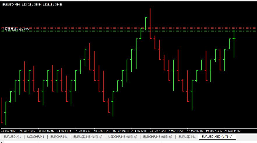Click EURUSD,M1 tab beside the EURUSD,M50 tab
The height and width of the screenshot is (143, 257).
coord(187,137)
